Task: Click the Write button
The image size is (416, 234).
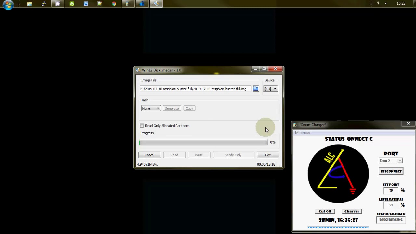Action: 199,155
